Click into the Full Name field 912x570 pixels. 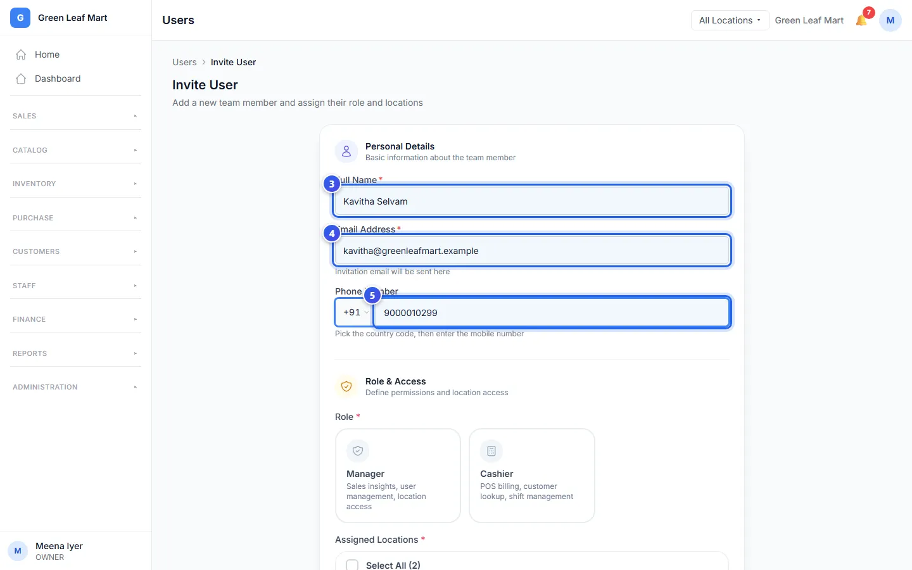click(532, 201)
